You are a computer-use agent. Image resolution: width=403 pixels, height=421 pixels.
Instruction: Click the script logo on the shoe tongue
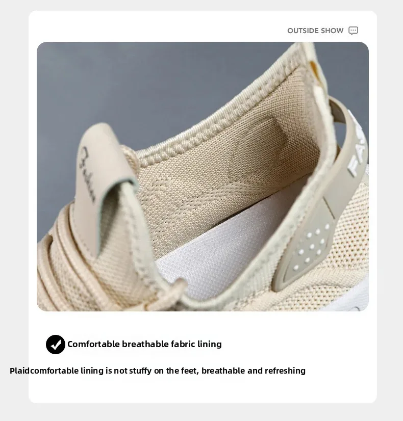tap(88, 174)
